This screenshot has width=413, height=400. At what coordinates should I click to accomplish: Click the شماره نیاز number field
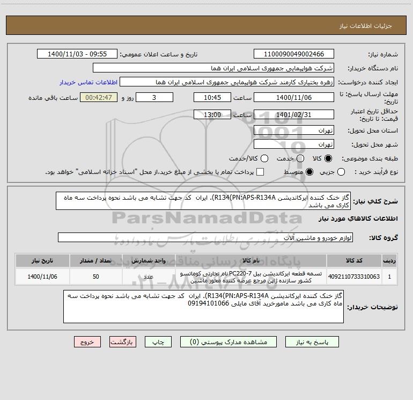pos(294,54)
